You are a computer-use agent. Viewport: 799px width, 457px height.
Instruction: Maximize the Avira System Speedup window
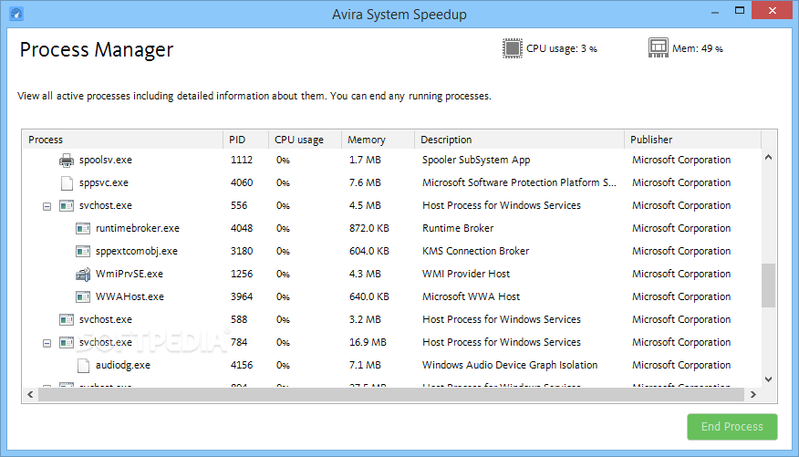(740, 11)
